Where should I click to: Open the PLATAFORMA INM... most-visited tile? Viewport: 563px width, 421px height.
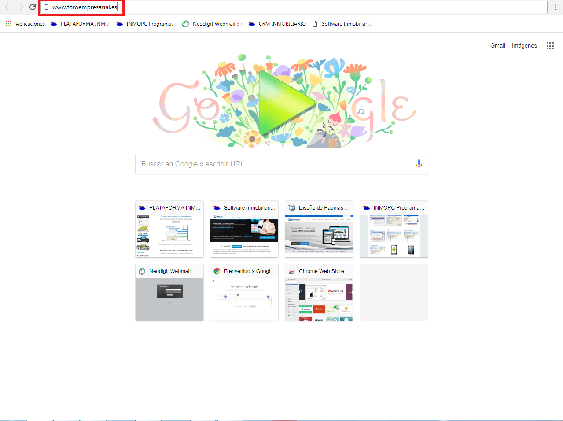coord(169,229)
